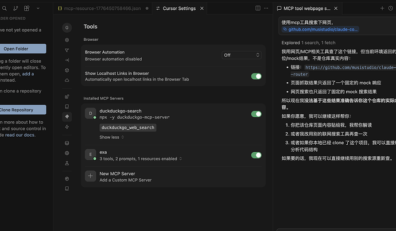Viewport: 396px width, 231px height.
Task: Disable the duckduckgo-search MCP server toggle
Action: (x=257, y=114)
